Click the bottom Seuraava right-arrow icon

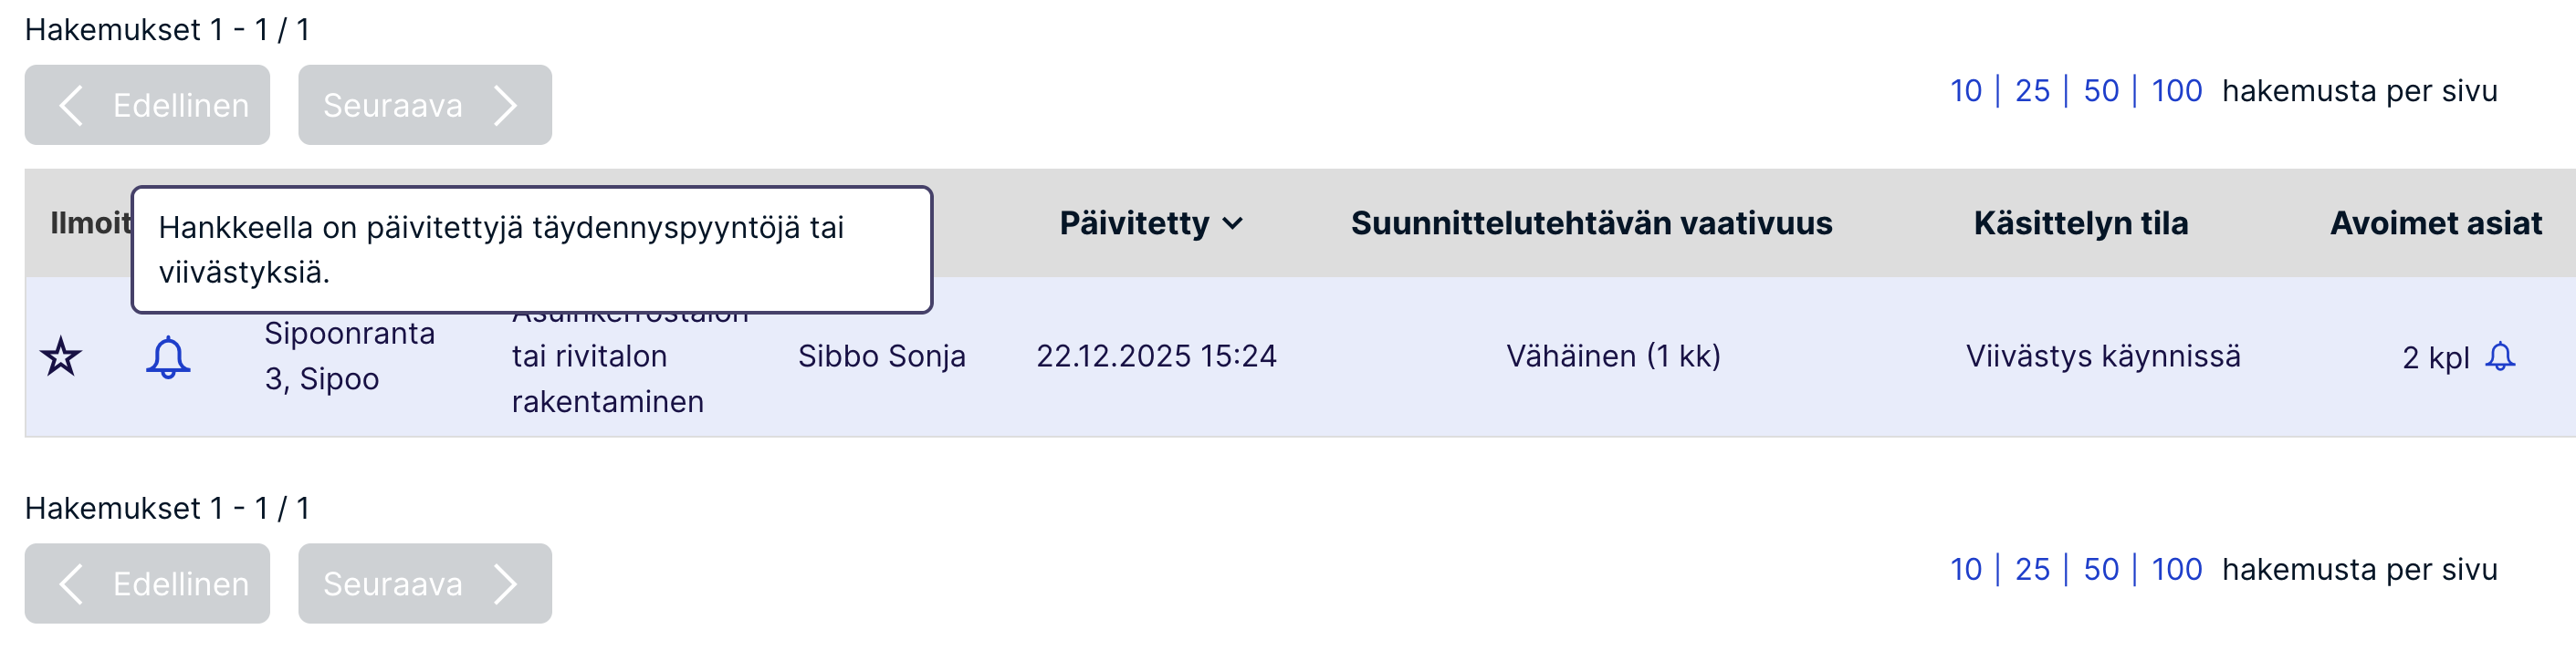506,583
